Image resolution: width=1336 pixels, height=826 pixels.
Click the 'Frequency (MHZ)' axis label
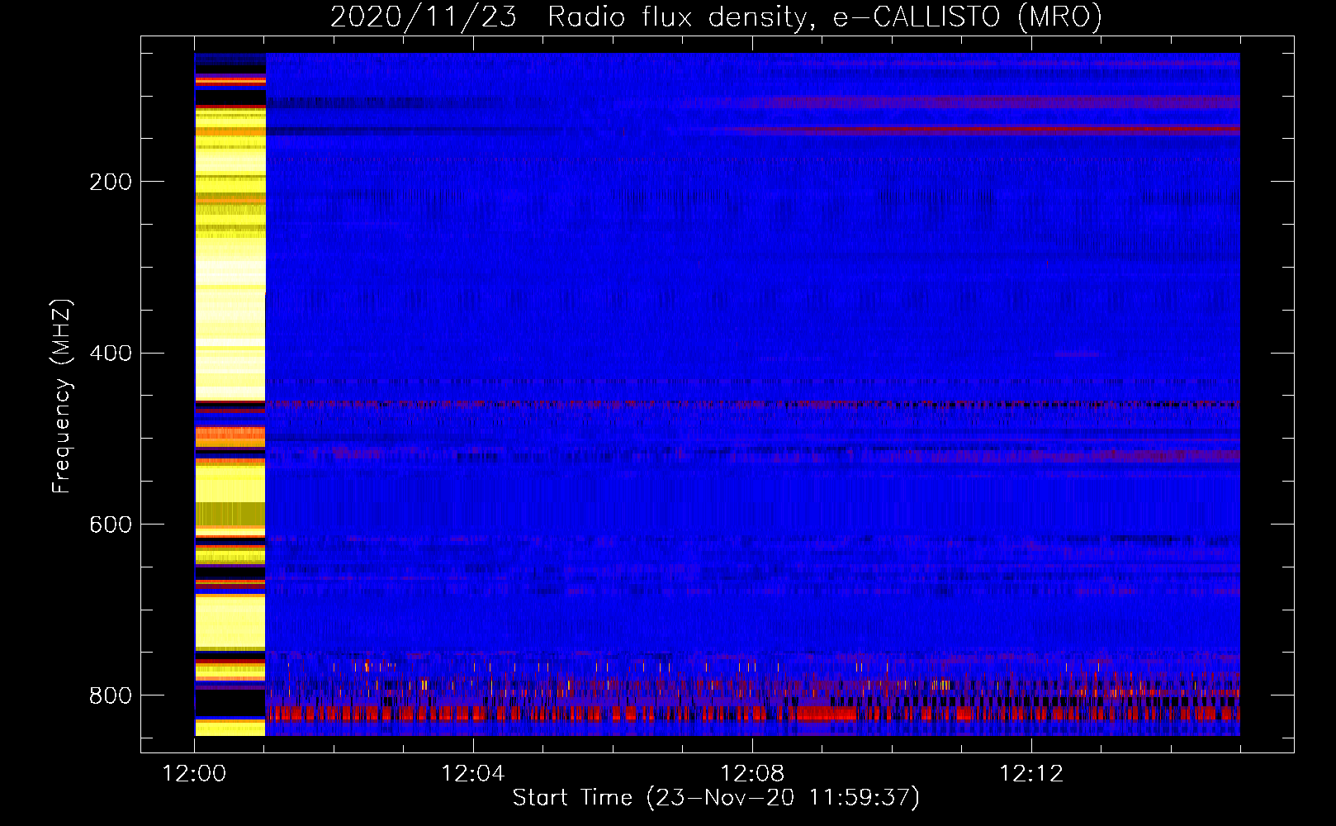click(62, 396)
